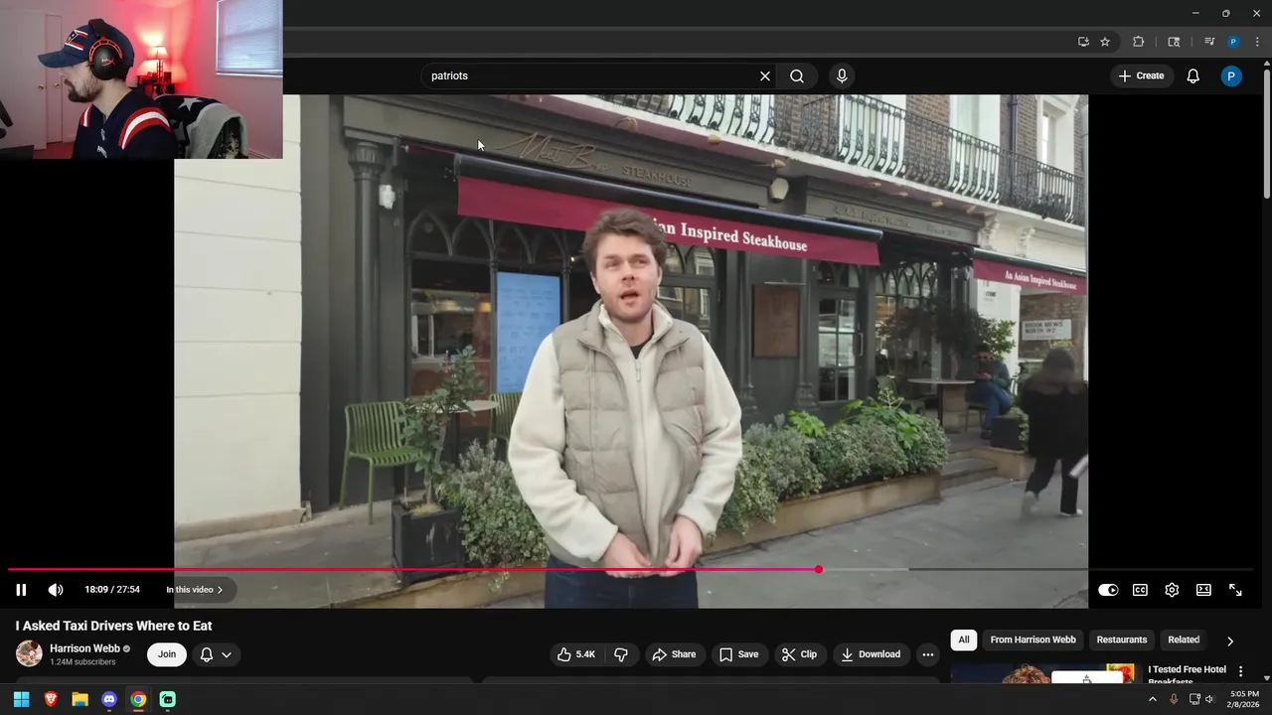
Task: Switch to theater mode
Action: tap(1203, 590)
